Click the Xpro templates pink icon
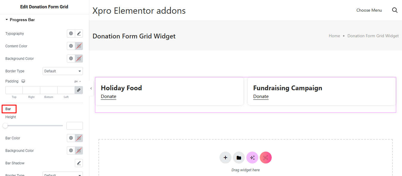This screenshot has width=402, height=176. tap(266, 158)
